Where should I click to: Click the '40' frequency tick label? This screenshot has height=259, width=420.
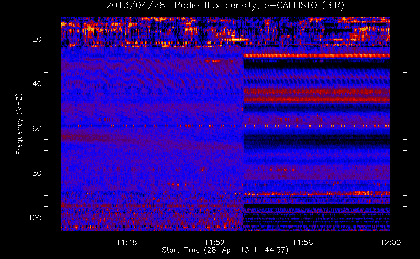tap(37, 84)
